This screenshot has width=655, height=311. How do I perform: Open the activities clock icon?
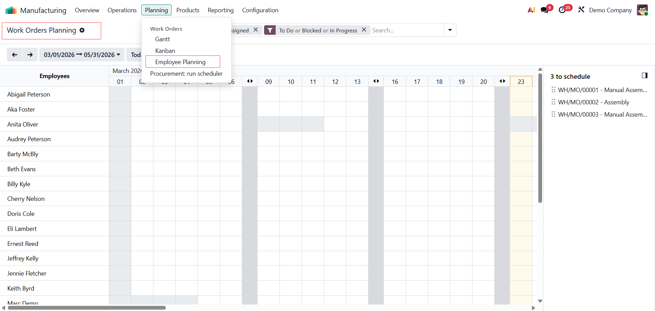[x=562, y=10]
